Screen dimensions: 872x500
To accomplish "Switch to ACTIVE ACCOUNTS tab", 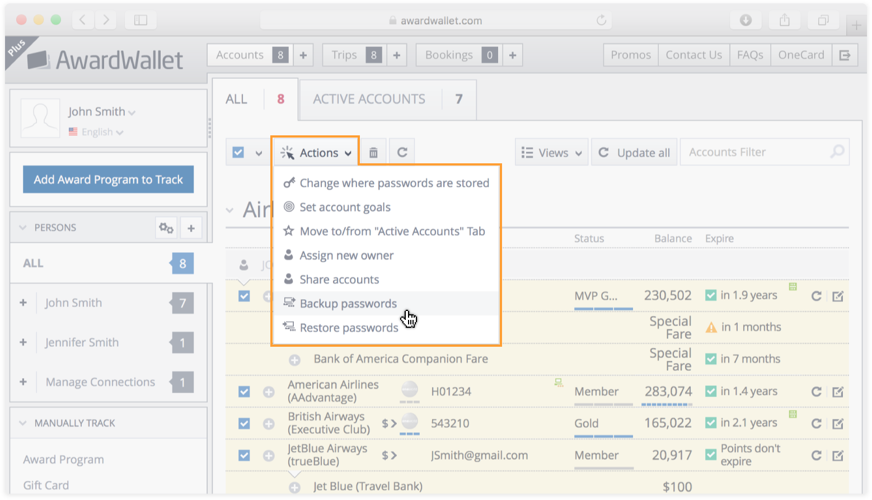I will (x=388, y=100).
